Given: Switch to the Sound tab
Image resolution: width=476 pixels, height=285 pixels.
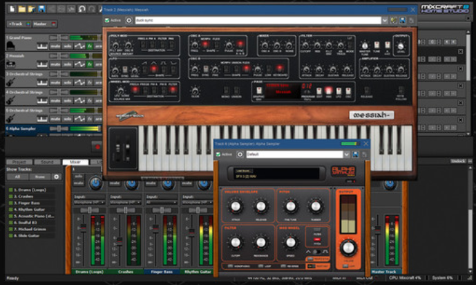Looking at the screenshot, I should click(47, 161).
